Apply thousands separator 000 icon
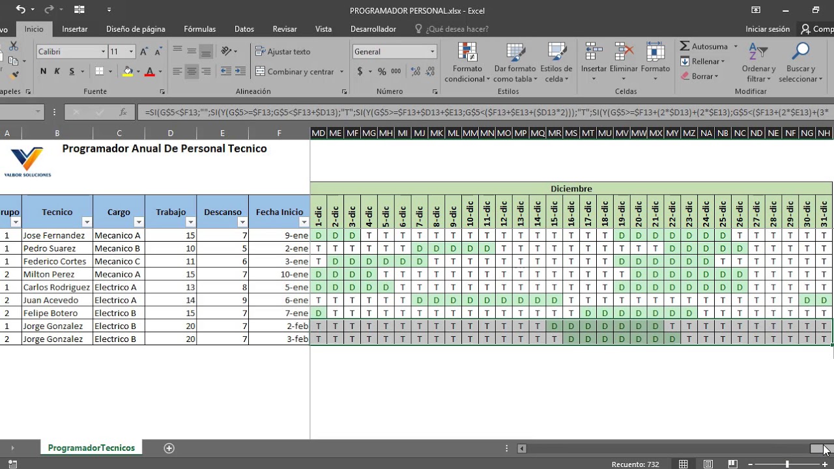 click(396, 72)
